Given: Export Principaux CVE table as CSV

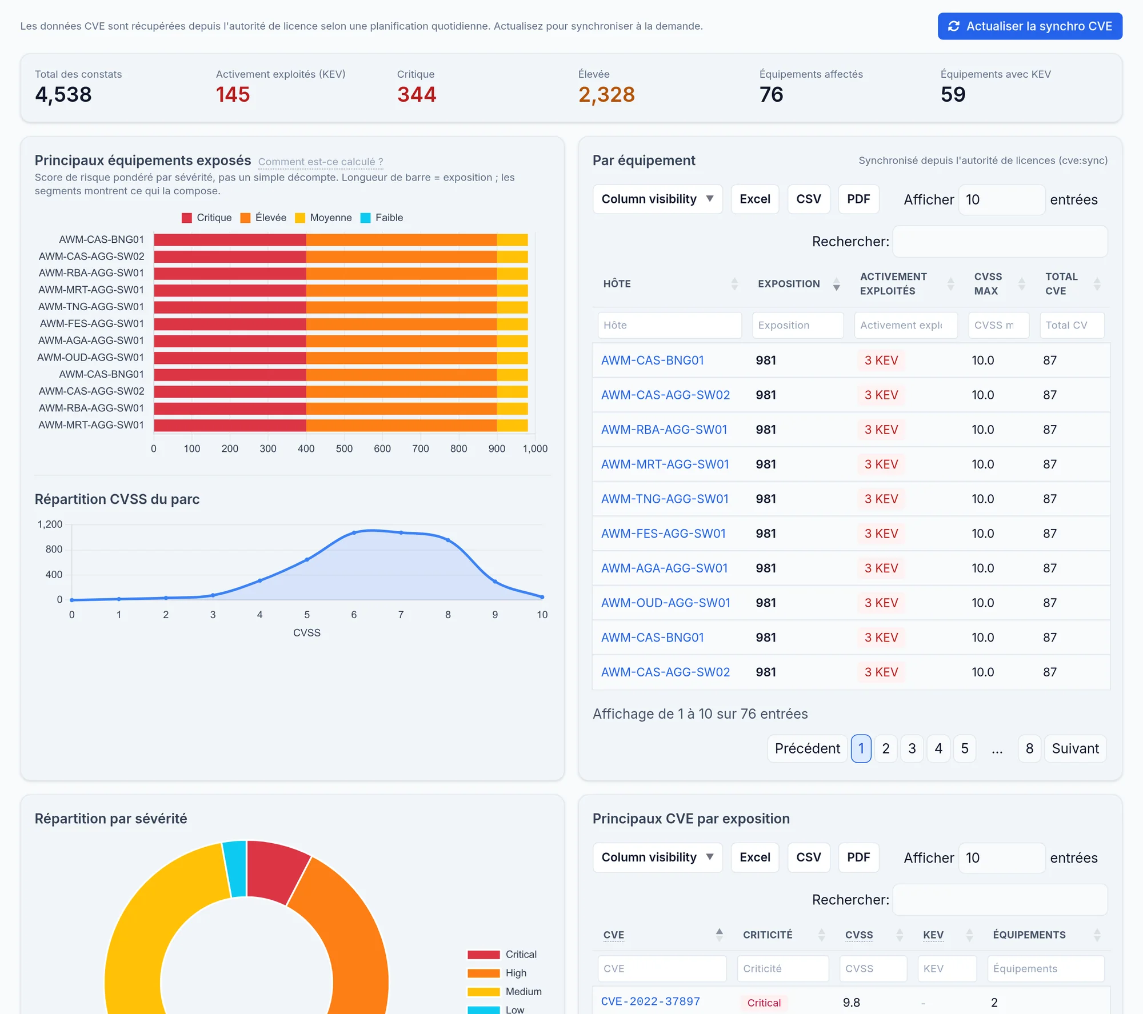Looking at the screenshot, I should click(808, 857).
